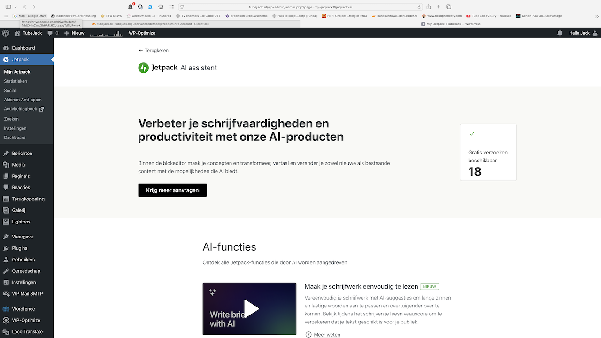This screenshot has height=338, width=601.
Task: Focus the tubejack.nl address bar
Action: [300, 7]
